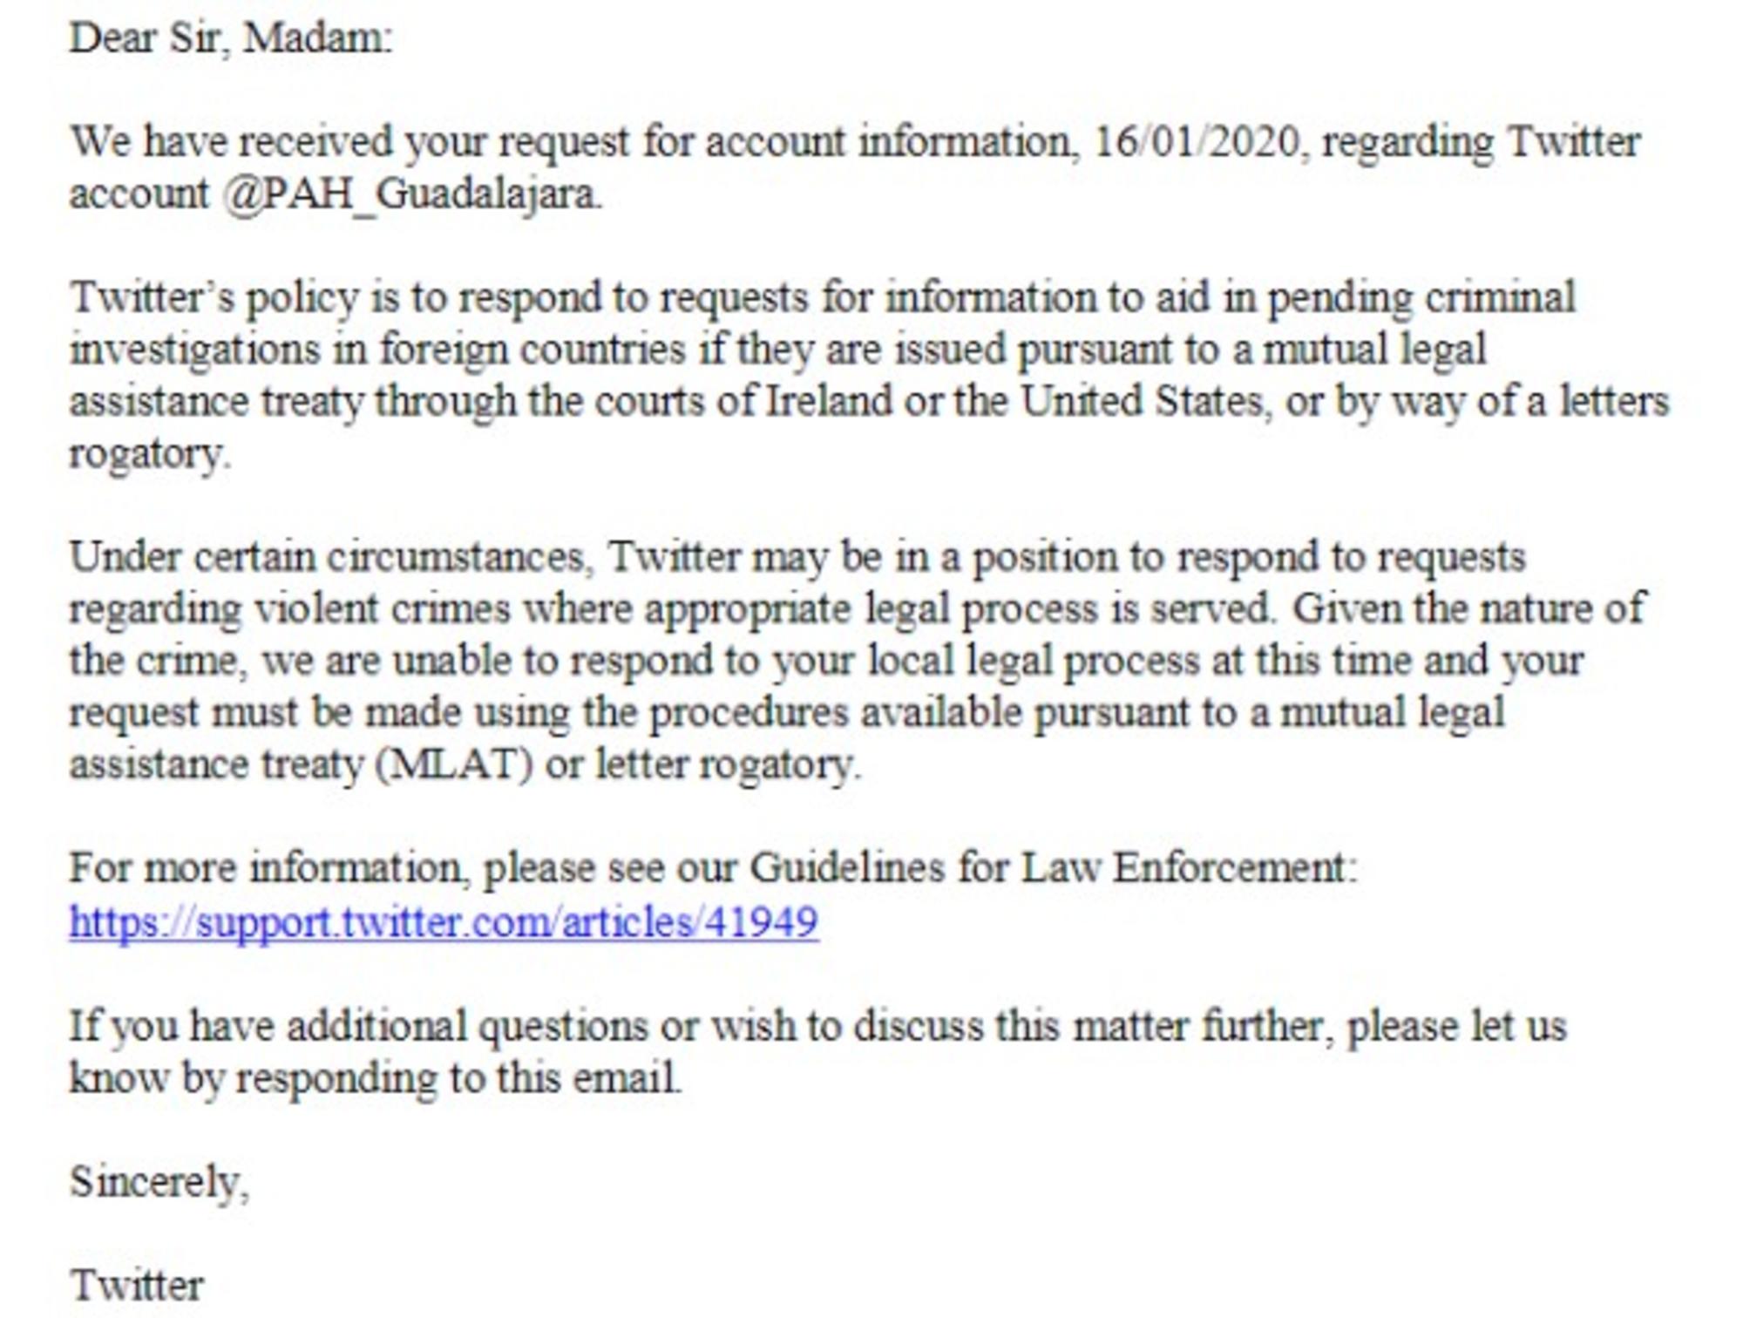Click the "Dear Sir, Madam:" greeting
Viewport: 1743px width, 1318px height.
pyautogui.click(x=231, y=38)
